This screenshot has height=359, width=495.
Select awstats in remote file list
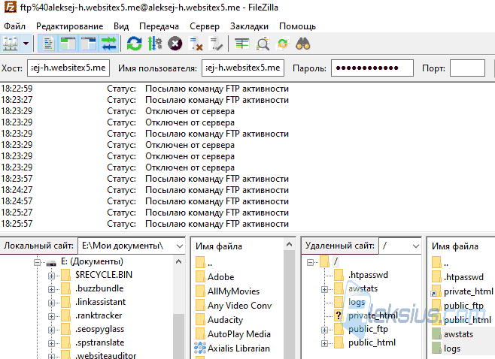click(x=458, y=334)
